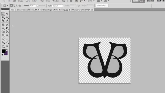Toggle the Anti-alias checkbox
Viewport: 165px width, 93px height.
pyautogui.click(x=38, y=6)
